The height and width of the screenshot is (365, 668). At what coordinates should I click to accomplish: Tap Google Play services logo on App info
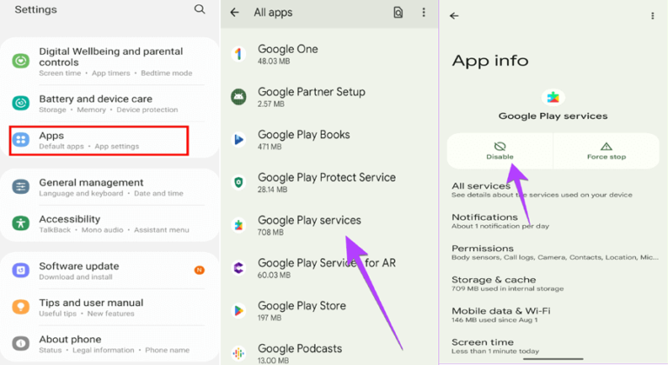click(x=553, y=97)
